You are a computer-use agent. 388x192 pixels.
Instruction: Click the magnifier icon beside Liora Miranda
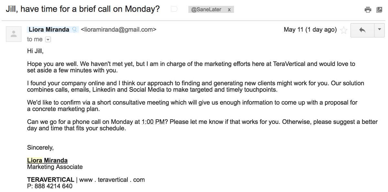point(74,30)
